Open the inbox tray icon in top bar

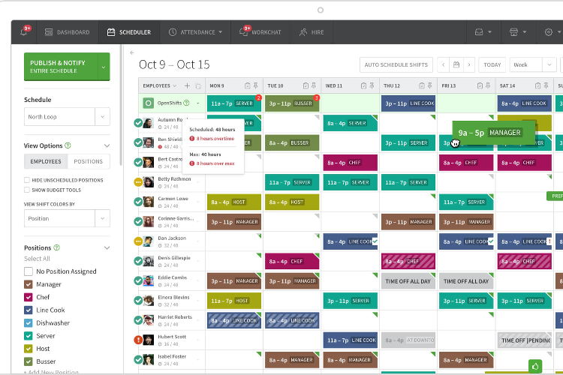[479, 32]
